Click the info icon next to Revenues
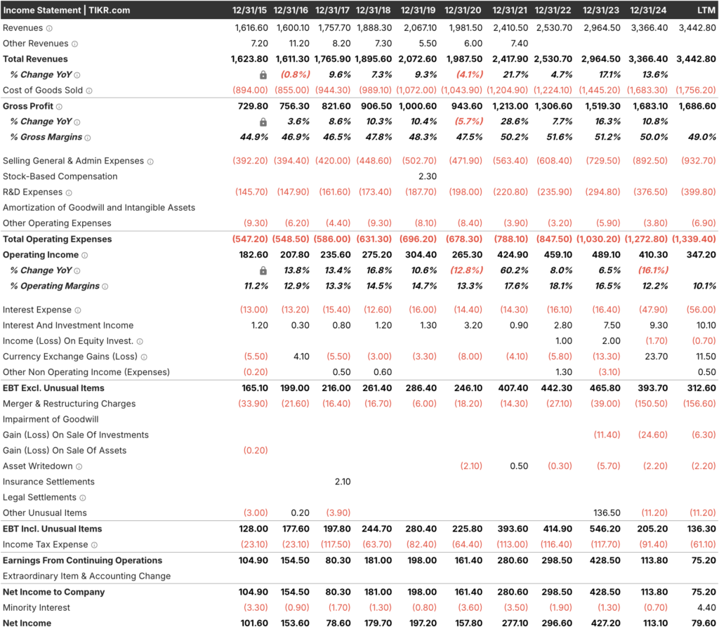719x634 pixels. 49,28
